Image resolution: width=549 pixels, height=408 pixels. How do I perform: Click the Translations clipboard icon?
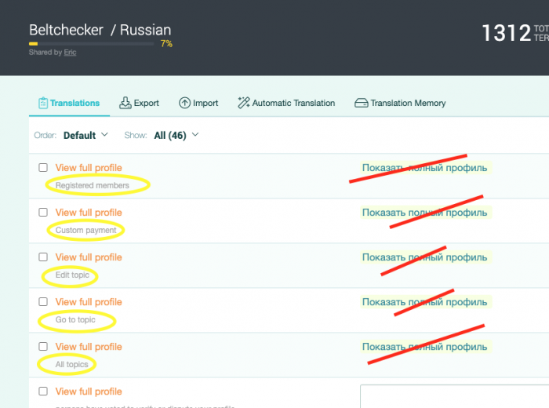(x=43, y=103)
